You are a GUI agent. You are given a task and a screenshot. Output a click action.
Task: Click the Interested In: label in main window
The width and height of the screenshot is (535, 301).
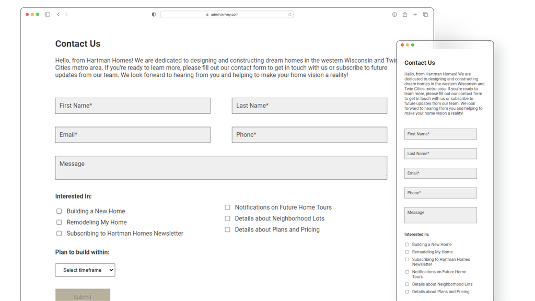click(73, 196)
